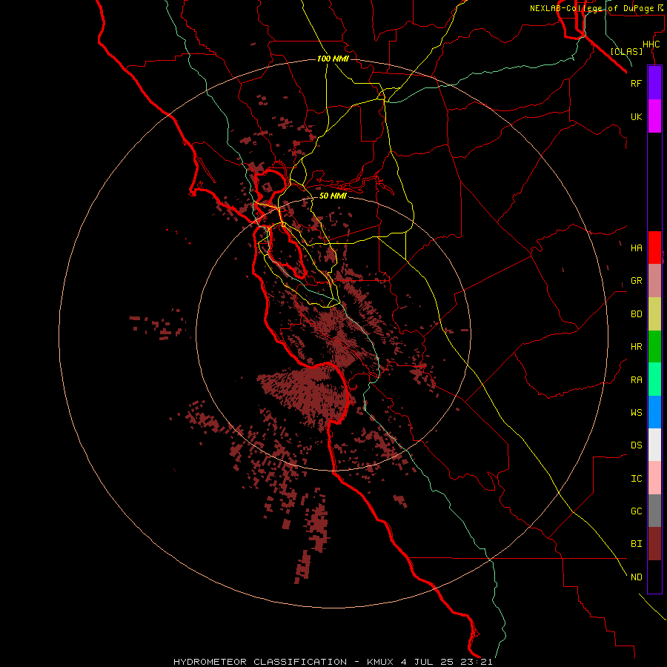Click the 'KMUX' station identifier
Screen dimensions: 667x667
point(381,662)
